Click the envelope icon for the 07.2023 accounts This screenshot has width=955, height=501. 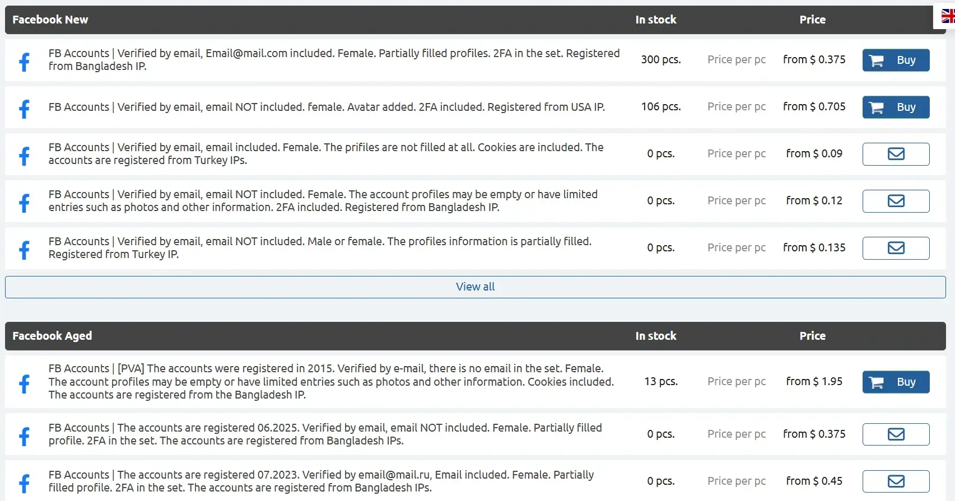[x=895, y=481]
